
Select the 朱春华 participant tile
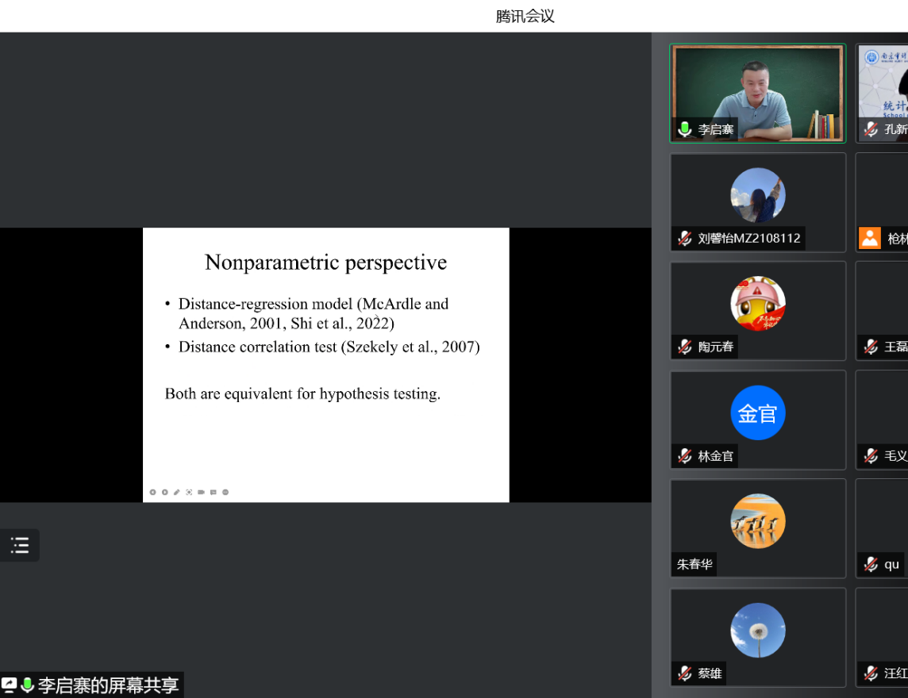coord(757,527)
